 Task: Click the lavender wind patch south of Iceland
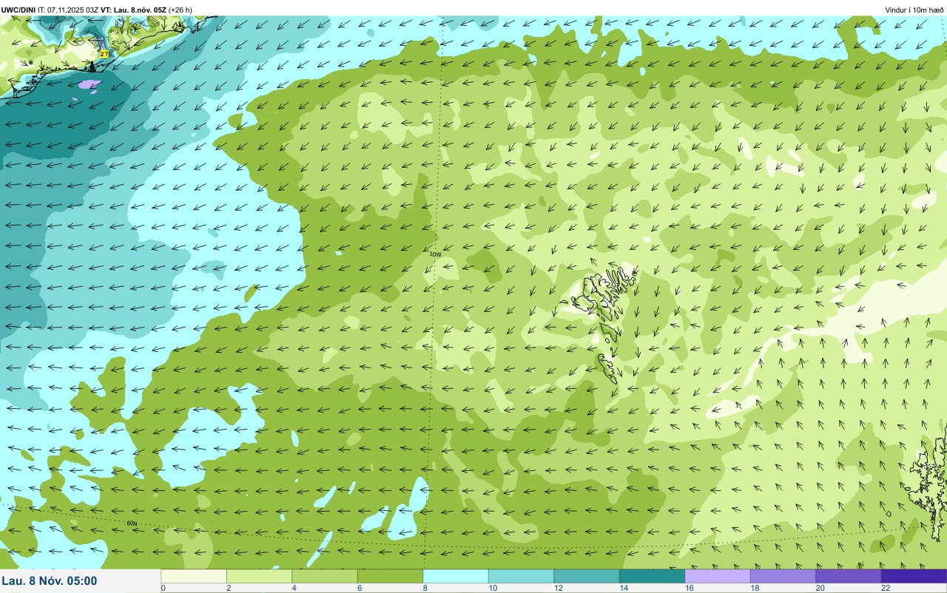tap(88, 84)
